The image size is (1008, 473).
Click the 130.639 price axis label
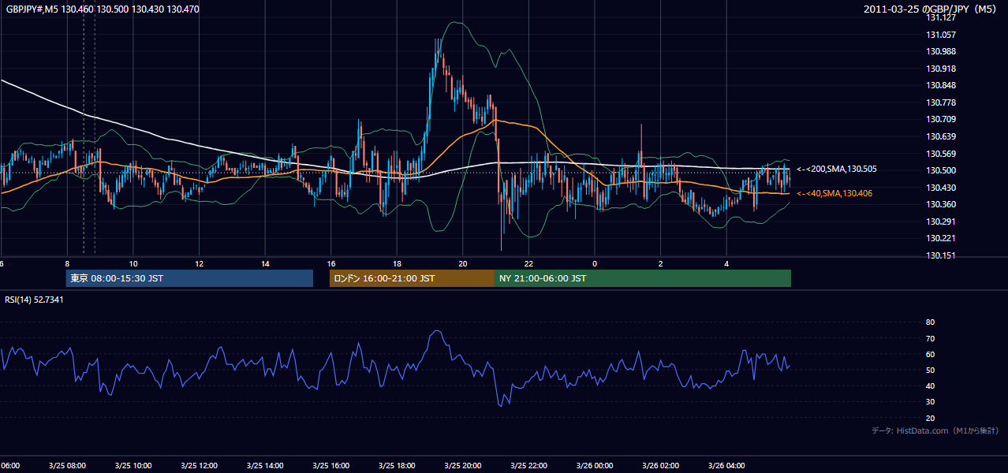[x=941, y=136]
